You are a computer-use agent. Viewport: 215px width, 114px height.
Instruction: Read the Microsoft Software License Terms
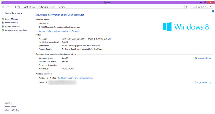pyautogui.click(x=76, y=78)
